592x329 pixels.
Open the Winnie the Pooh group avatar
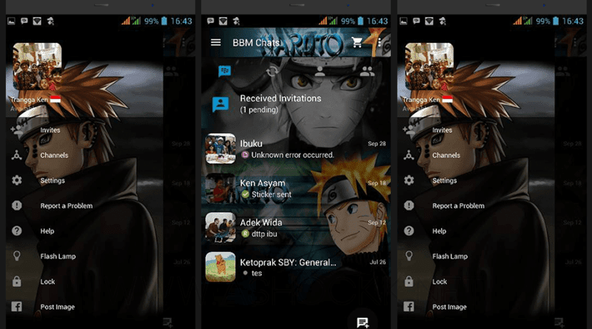pyautogui.click(x=221, y=267)
